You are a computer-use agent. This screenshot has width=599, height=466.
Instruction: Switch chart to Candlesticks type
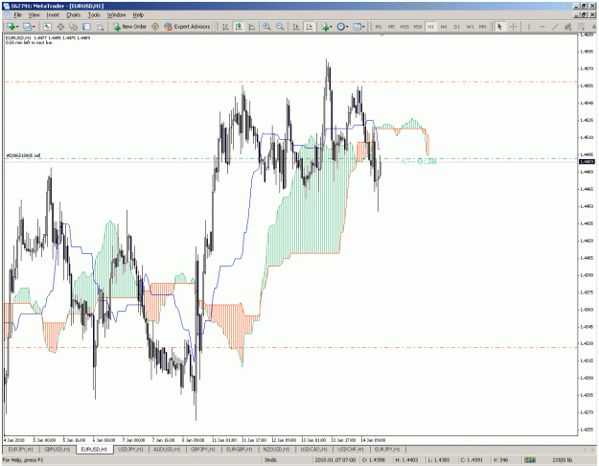(239, 27)
